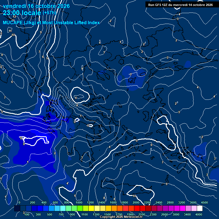The height and width of the screenshot is (219, 219).
Task: Click the lime 1100–1200 legend swatch
Action: pyautogui.click(x=86, y=208)
